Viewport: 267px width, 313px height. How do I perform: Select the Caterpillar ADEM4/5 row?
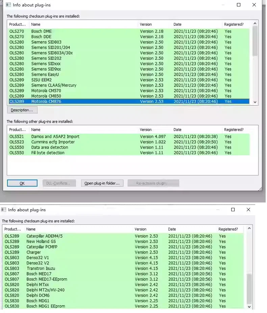click(44, 236)
